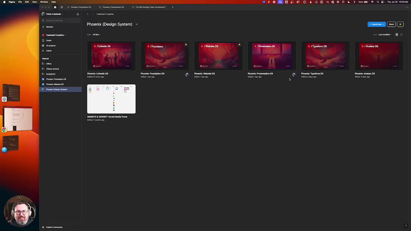Open the Last modified sort dropdown
Viewport: 411px width, 231px height.
(385, 35)
